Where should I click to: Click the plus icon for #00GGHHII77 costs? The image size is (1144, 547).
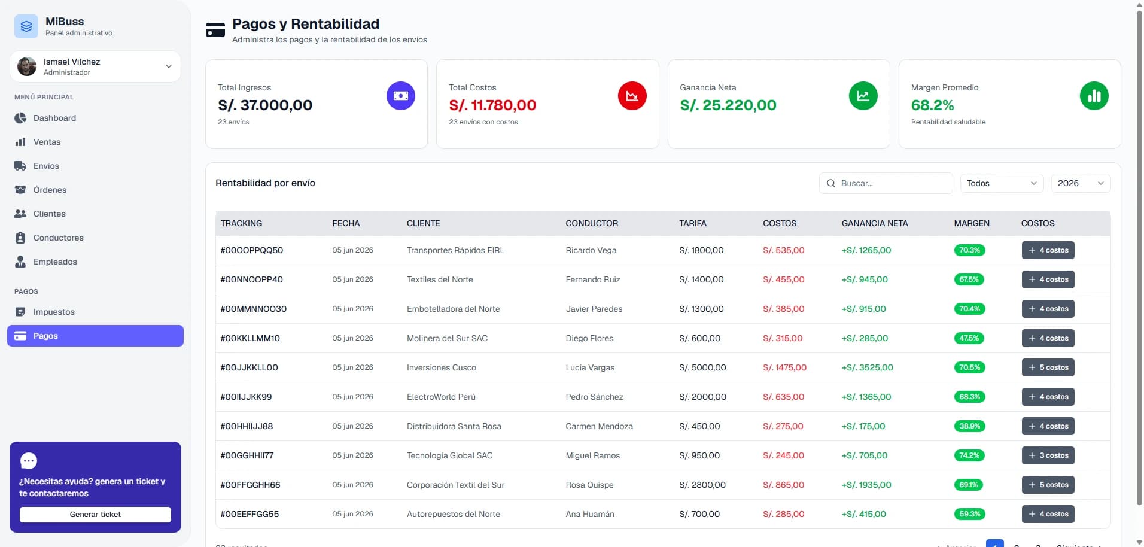coord(1032,455)
